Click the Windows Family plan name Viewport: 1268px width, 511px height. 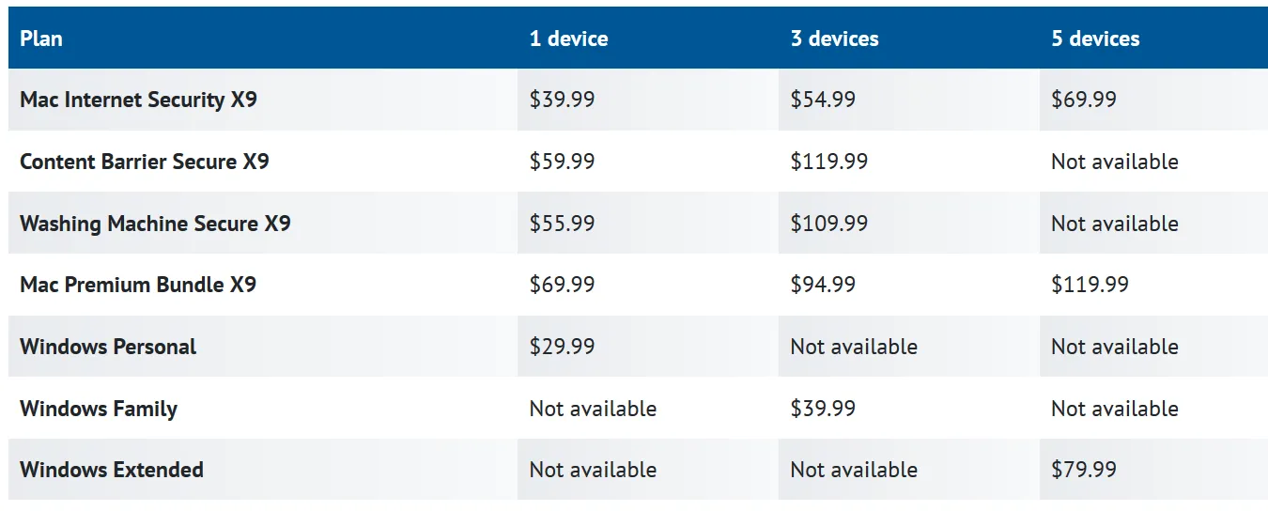[99, 409]
